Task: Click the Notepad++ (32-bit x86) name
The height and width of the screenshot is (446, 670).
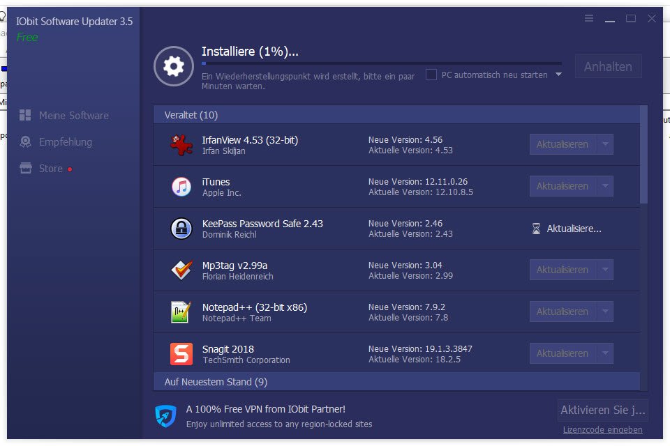Action: (x=255, y=307)
